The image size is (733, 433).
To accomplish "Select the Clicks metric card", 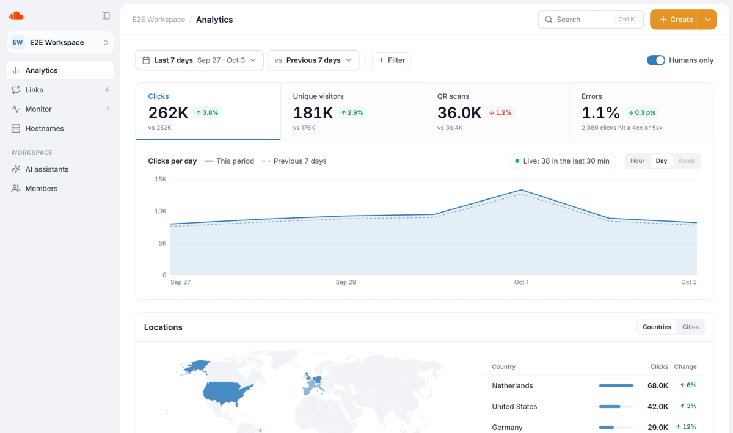I will [x=208, y=112].
